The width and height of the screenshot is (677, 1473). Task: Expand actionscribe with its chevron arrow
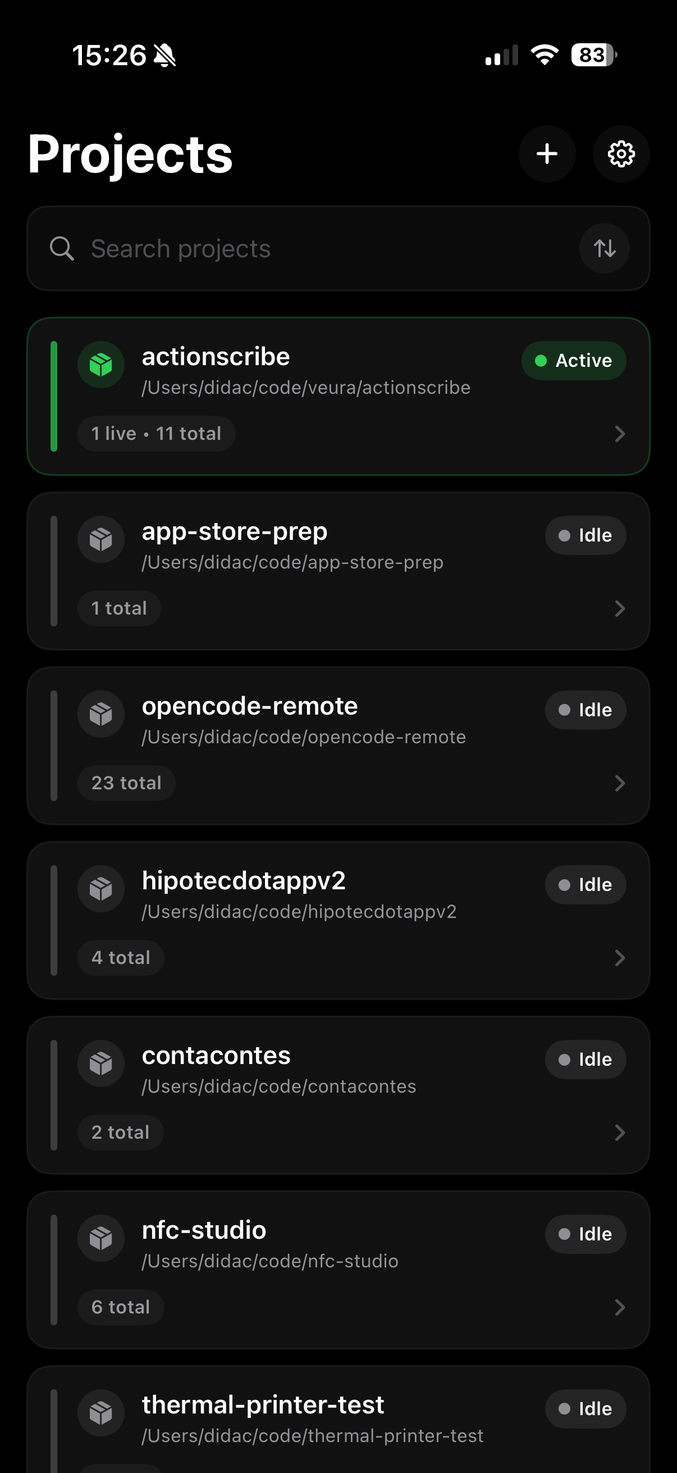point(619,434)
